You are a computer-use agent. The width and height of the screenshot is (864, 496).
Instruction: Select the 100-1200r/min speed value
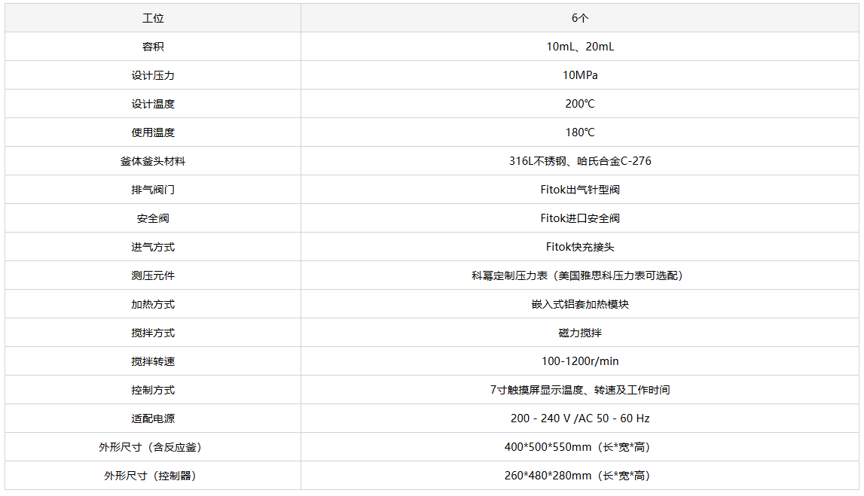pyautogui.click(x=580, y=361)
